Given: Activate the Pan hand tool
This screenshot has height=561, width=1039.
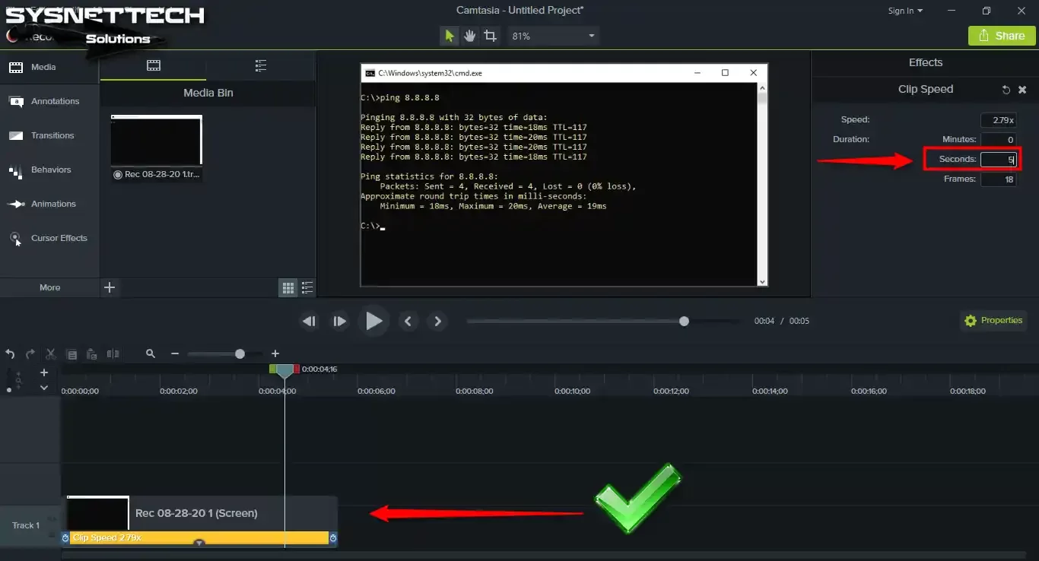Looking at the screenshot, I should tap(470, 36).
